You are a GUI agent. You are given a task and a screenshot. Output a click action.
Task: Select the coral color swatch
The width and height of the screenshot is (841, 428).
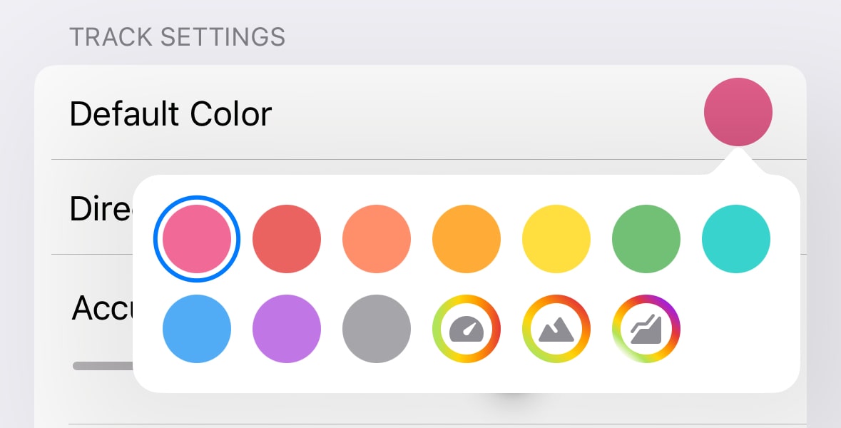[377, 239]
